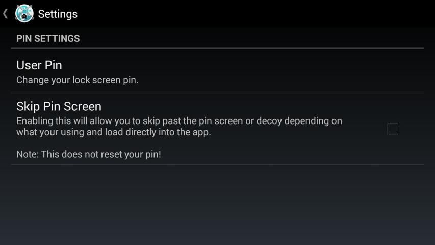Viewport: 435px width, 245px height.
Task: Select the PIN SETTINGS section header
Action: tap(48, 38)
